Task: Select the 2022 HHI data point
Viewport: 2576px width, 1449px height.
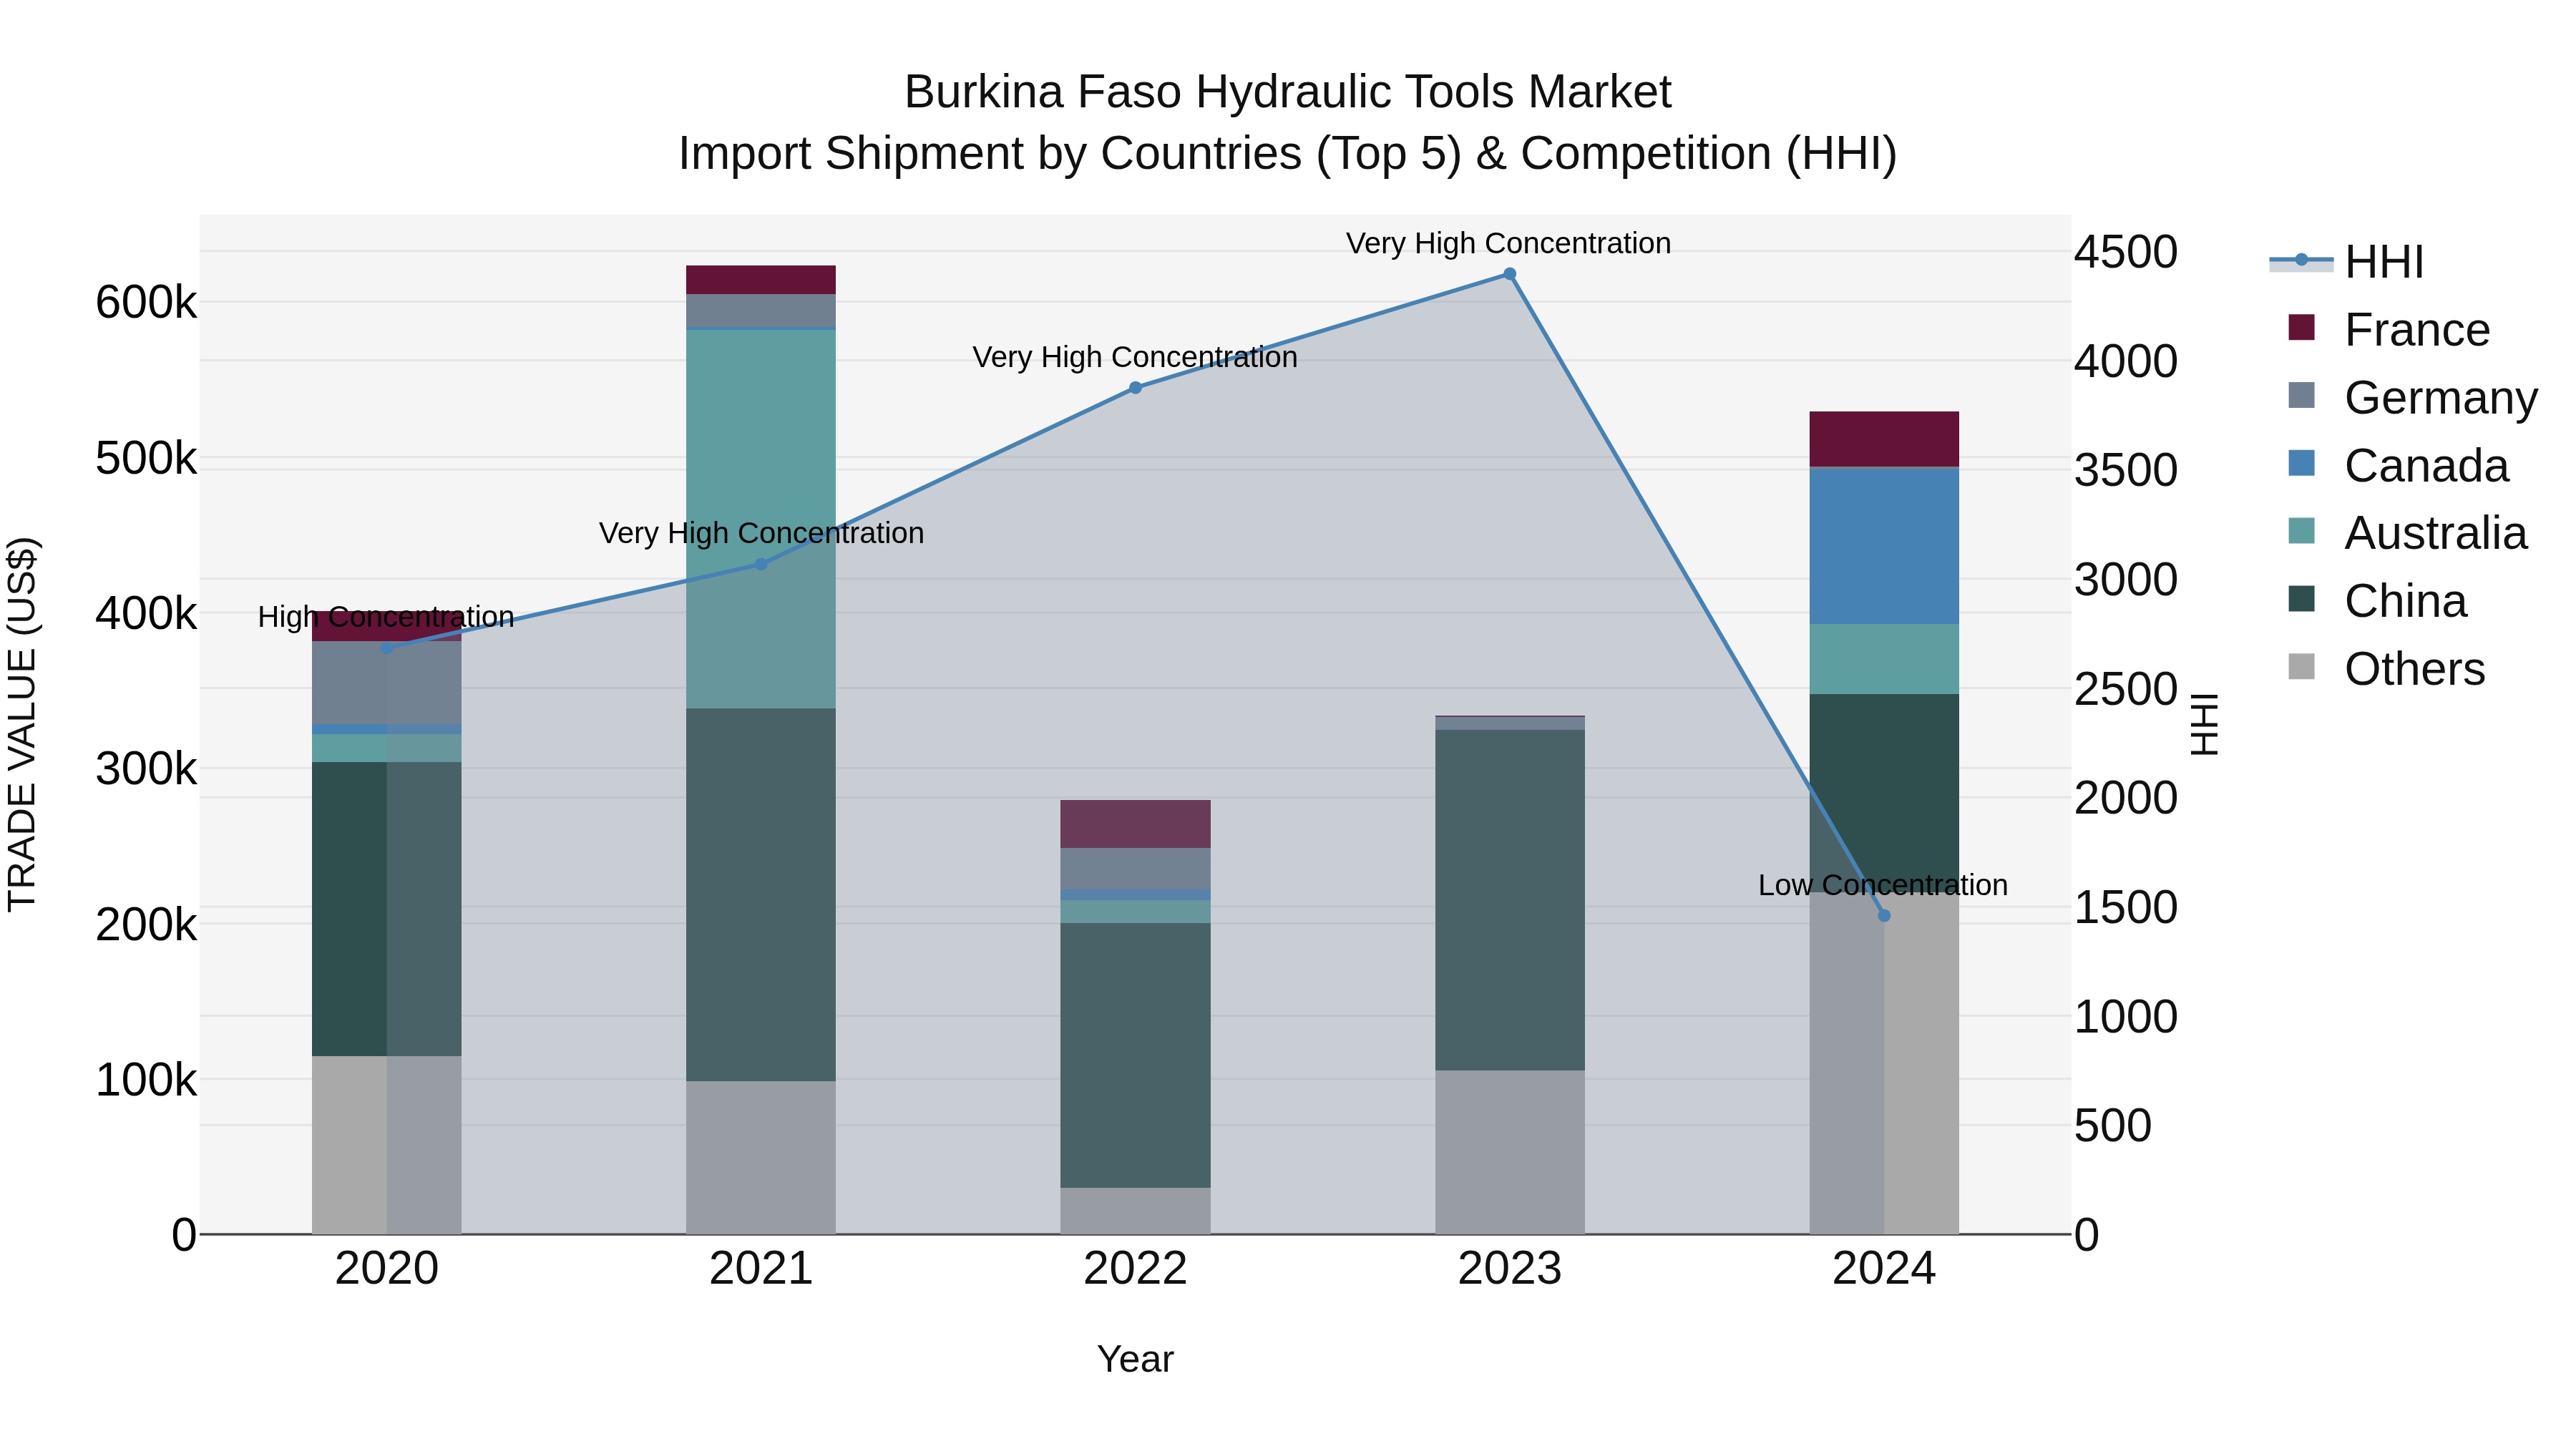Action: (x=1135, y=388)
